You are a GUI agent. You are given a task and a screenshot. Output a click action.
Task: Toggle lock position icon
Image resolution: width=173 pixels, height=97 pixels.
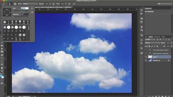(x=155, y=46)
